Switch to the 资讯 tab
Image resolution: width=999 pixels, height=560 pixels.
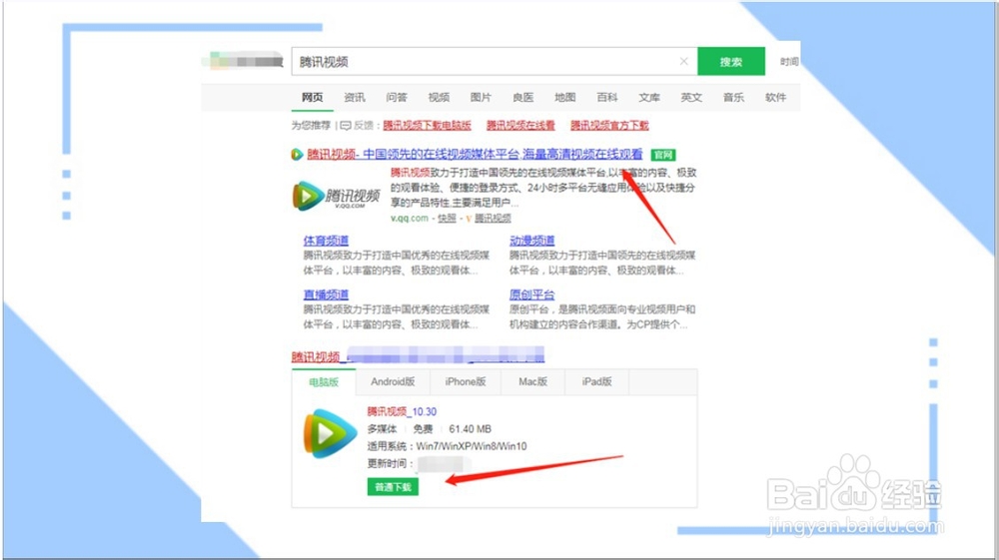click(x=355, y=98)
